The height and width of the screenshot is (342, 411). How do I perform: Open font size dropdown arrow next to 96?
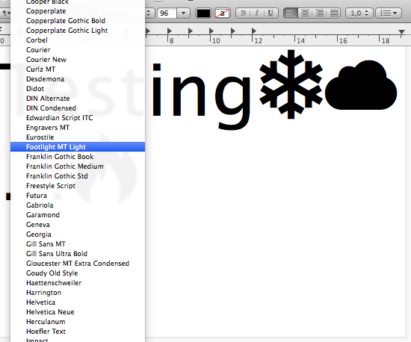[183, 13]
